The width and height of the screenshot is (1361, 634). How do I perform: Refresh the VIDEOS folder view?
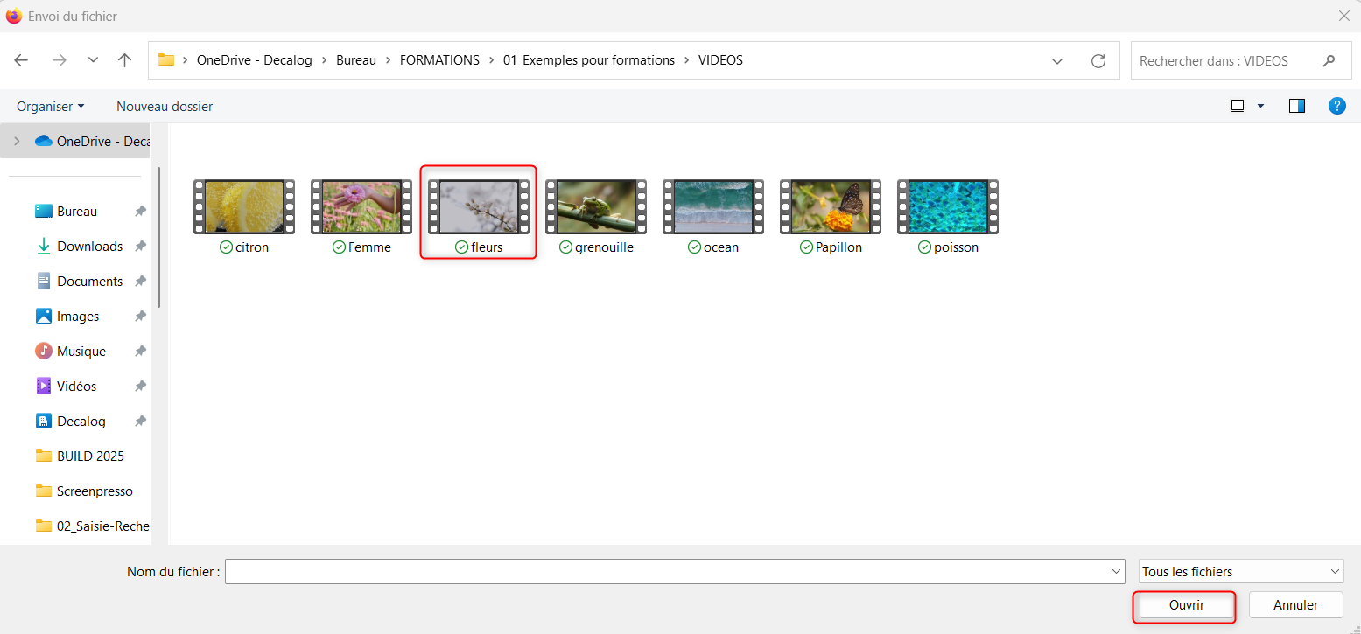(1098, 61)
